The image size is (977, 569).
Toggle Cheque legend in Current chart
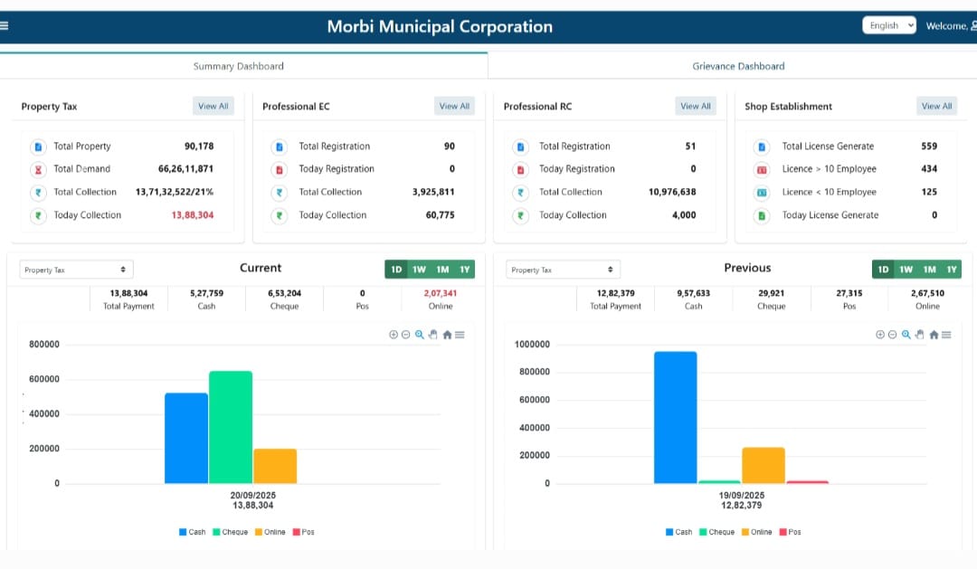[x=230, y=532]
